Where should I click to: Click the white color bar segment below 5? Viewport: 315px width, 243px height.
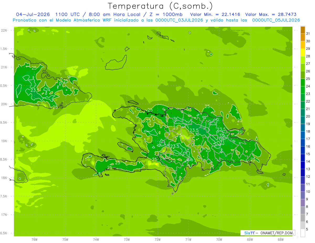(303, 233)
